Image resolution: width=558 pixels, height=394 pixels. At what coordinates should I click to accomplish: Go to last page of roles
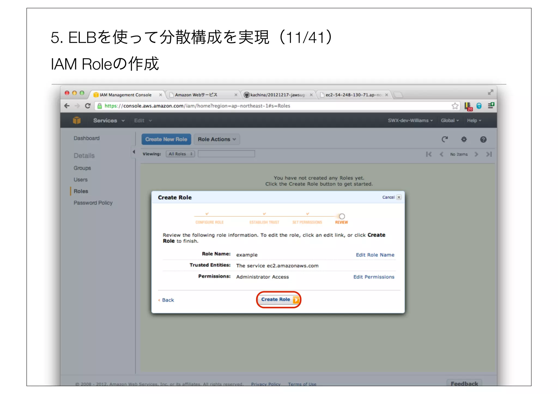[x=489, y=154]
